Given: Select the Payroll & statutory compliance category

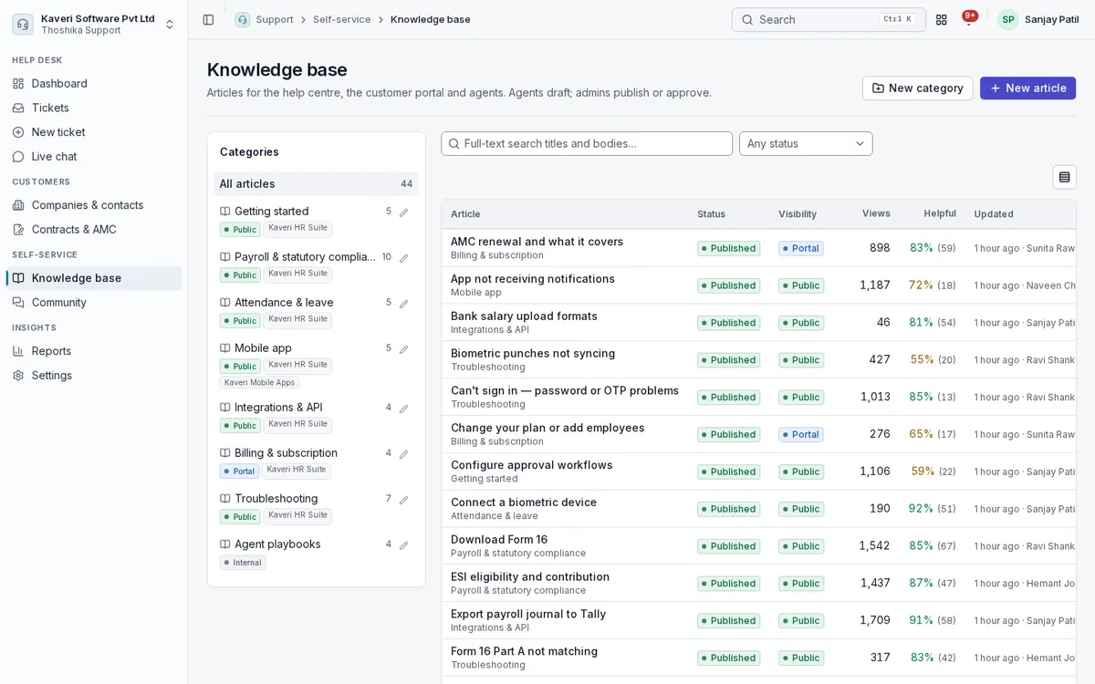Looking at the screenshot, I should click(x=305, y=256).
